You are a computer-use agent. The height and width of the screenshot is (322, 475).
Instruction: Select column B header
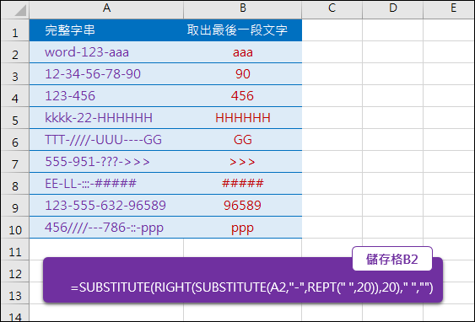243,9
